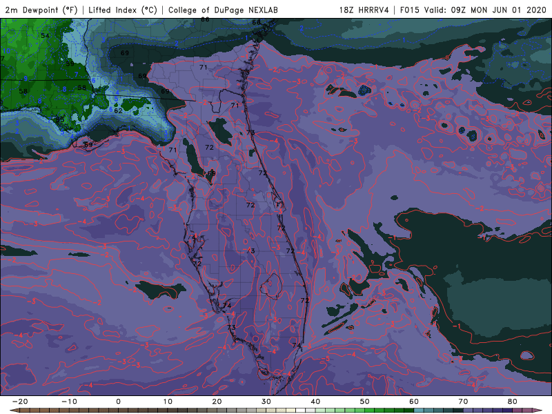
Task: Click the 20 label on the color scale
Action: [x=217, y=402]
